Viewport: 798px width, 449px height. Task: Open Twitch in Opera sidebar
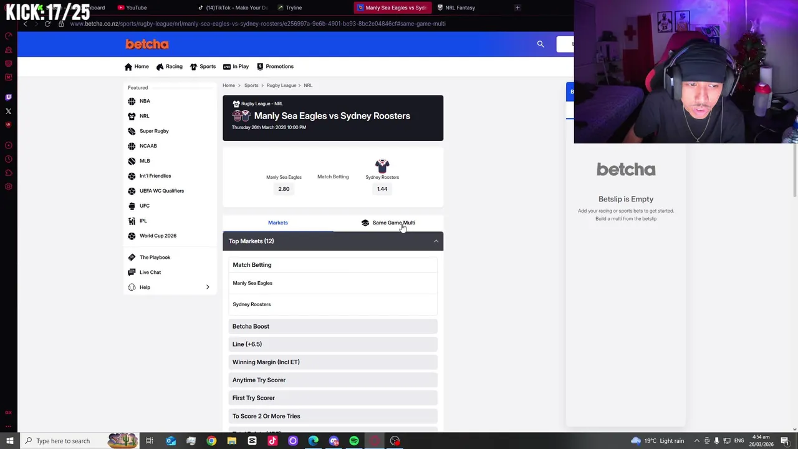pos(8,97)
